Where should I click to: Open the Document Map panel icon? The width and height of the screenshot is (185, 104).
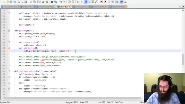coord(93,2)
